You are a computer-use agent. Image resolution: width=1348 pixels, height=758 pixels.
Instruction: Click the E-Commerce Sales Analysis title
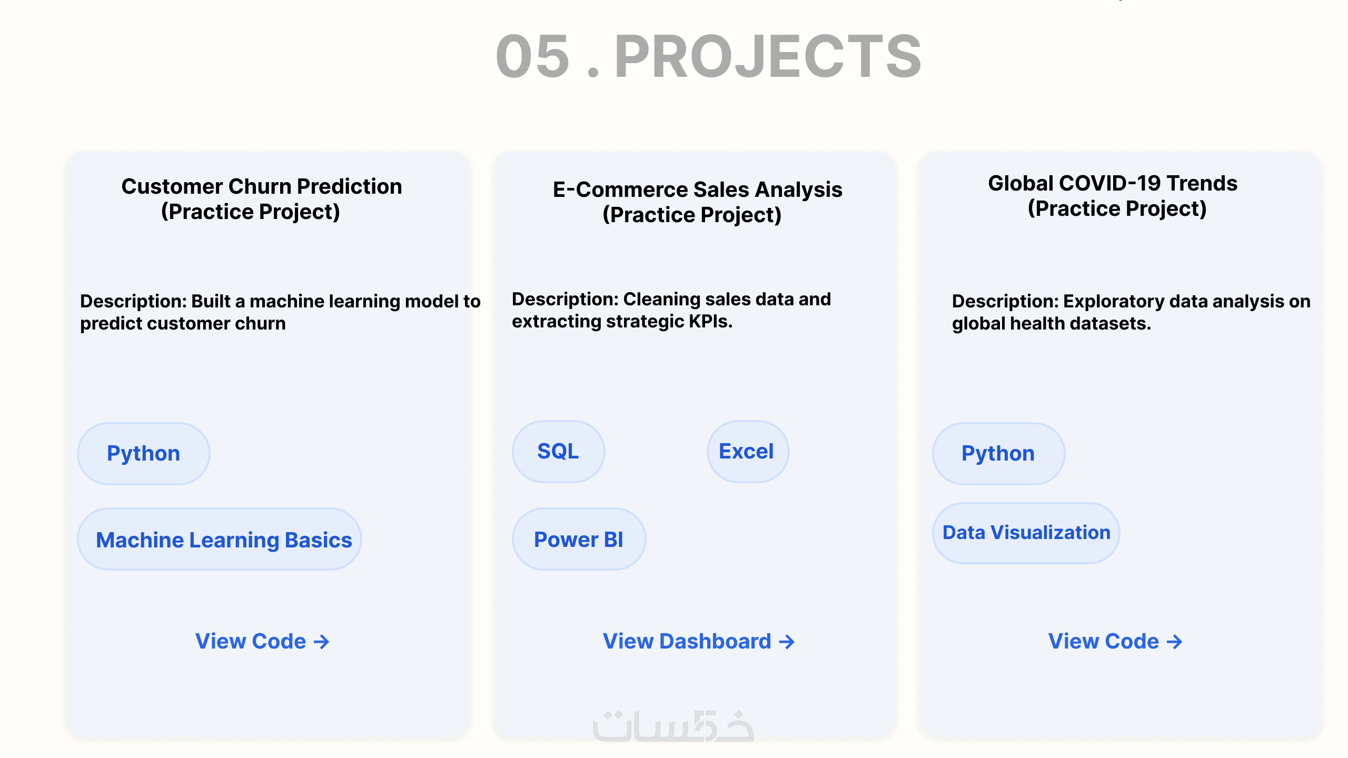coord(697,202)
